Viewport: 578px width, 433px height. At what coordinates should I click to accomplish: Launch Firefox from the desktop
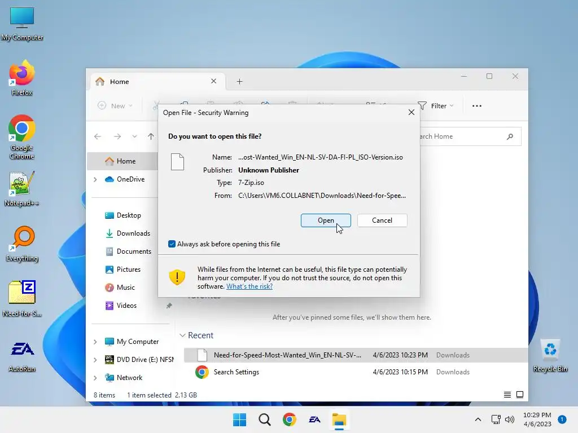click(22, 78)
